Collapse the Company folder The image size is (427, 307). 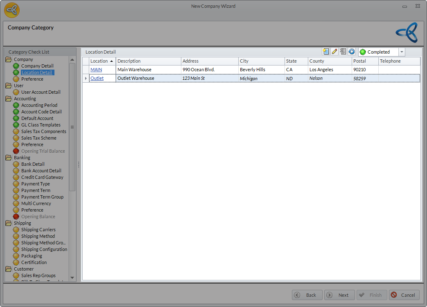tap(9, 59)
